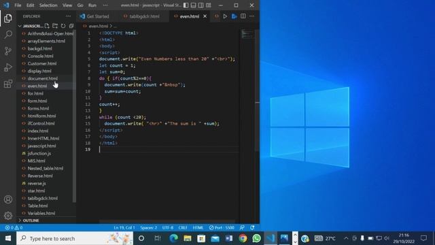Open Customer.html file
This screenshot has height=245, width=435.
(x=42, y=63)
